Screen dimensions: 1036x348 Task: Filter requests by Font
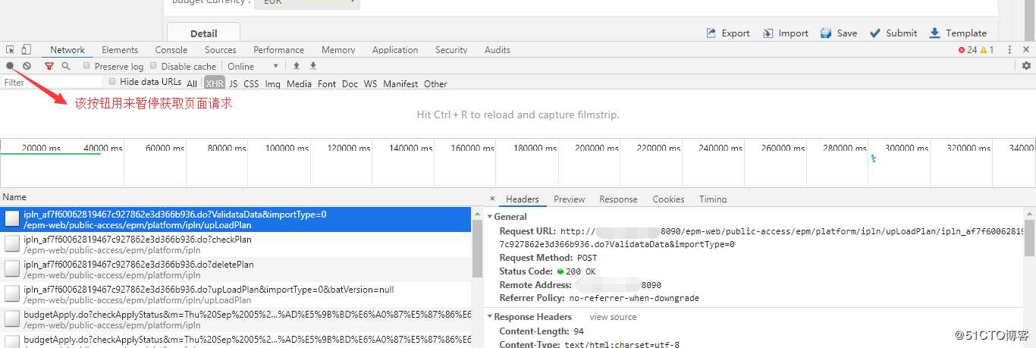[x=327, y=83]
